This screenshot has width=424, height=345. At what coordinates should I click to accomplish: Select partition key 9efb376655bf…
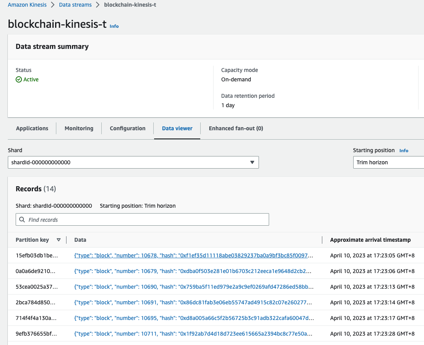coord(36,334)
